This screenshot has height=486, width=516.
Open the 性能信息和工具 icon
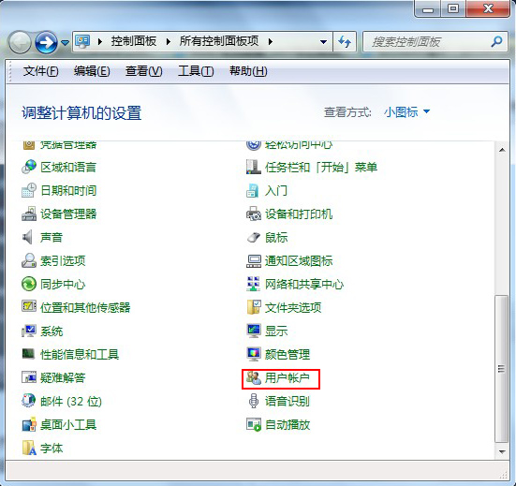(28, 354)
